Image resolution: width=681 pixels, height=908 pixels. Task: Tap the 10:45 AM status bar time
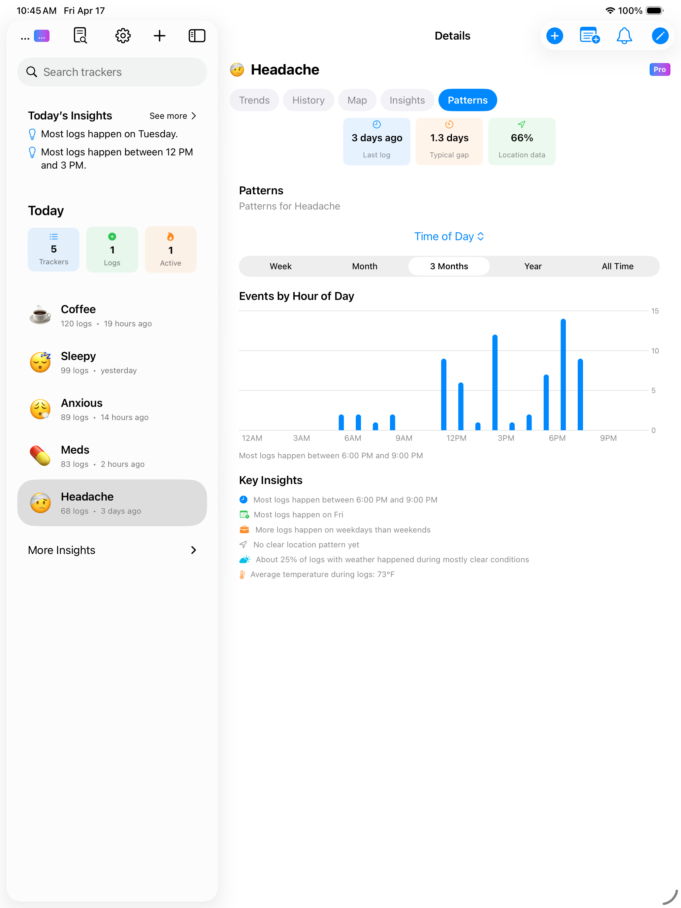[37, 11]
